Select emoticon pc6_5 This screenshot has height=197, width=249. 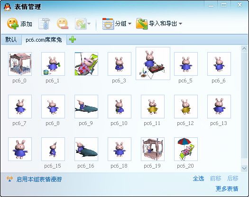tap(186, 64)
